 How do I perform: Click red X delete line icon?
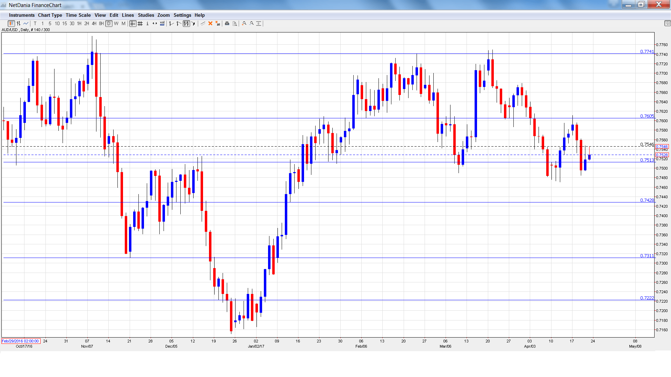click(210, 24)
